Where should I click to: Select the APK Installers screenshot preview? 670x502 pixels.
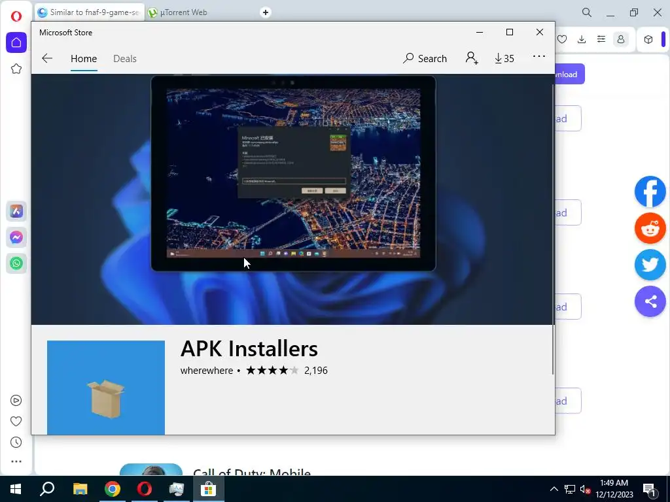tap(293, 173)
